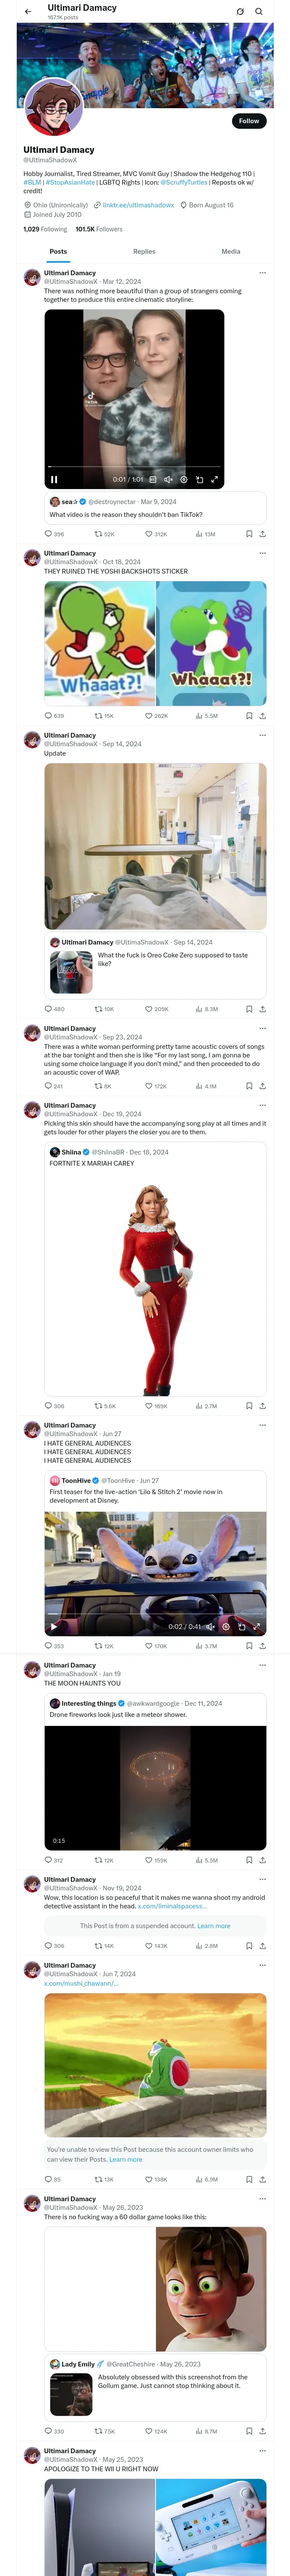Share the acoustic cover of WAP post
This screenshot has height=2576, width=290.
point(262,1086)
